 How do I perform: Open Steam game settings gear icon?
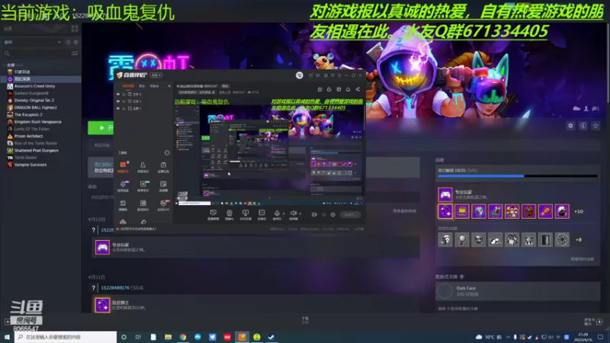click(x=570, y=126)
